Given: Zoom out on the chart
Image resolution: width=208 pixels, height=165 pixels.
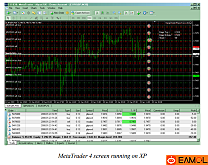Looking at the screenshot, I should (120, 13).
